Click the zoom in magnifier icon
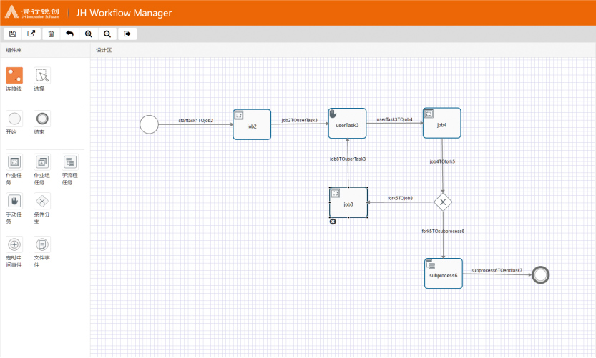The width and height of the screenshot is (596, 358). coord(89,34)
